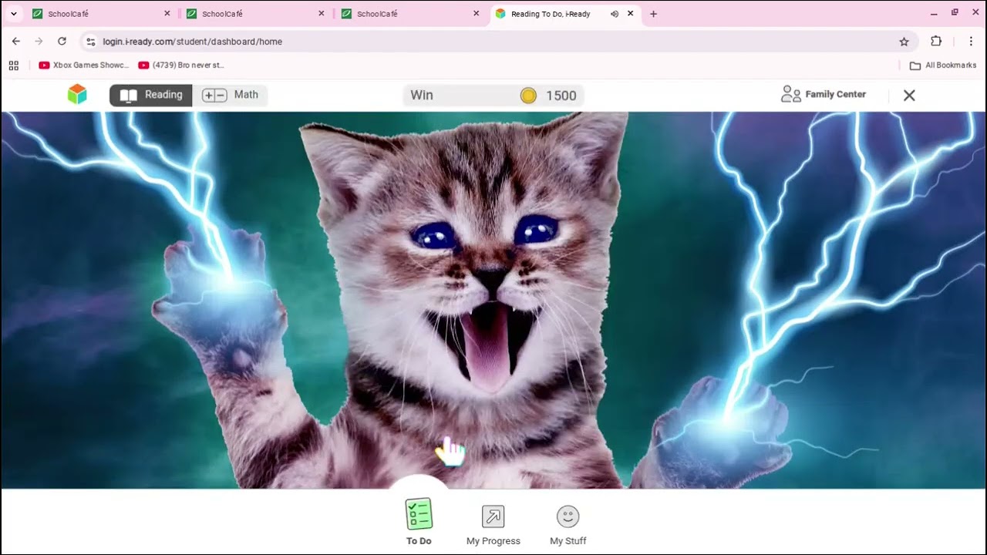Open the apps grid in bookmarks bar
The width and height of the screenshot is (987, 555).
click(14, 66)
